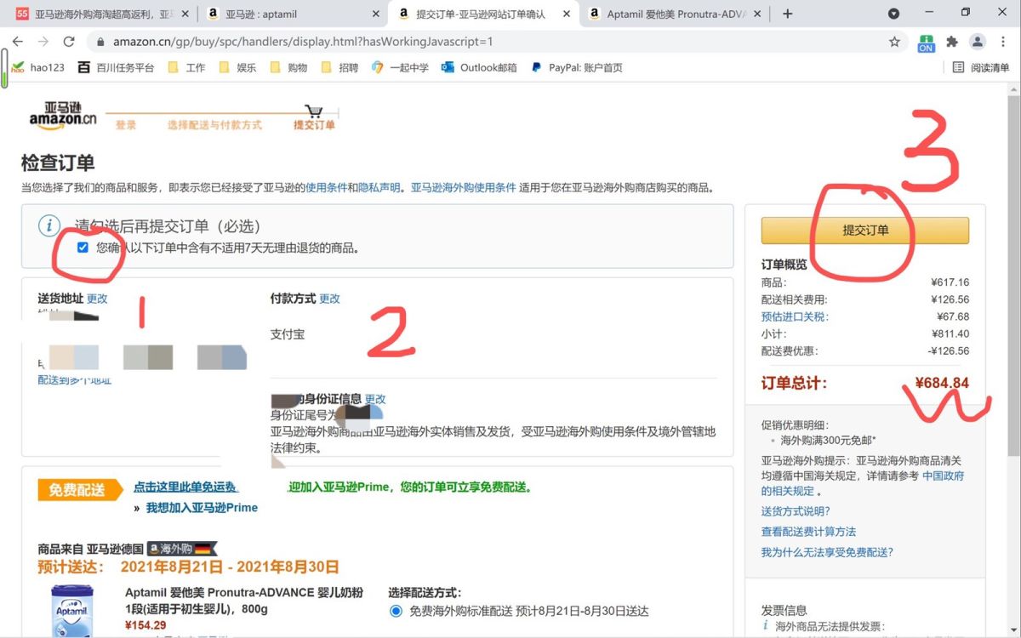Reload the page with the refresh icon
Image resolution: width=1021 pixels, height=638 pixels.
[69, 42]
